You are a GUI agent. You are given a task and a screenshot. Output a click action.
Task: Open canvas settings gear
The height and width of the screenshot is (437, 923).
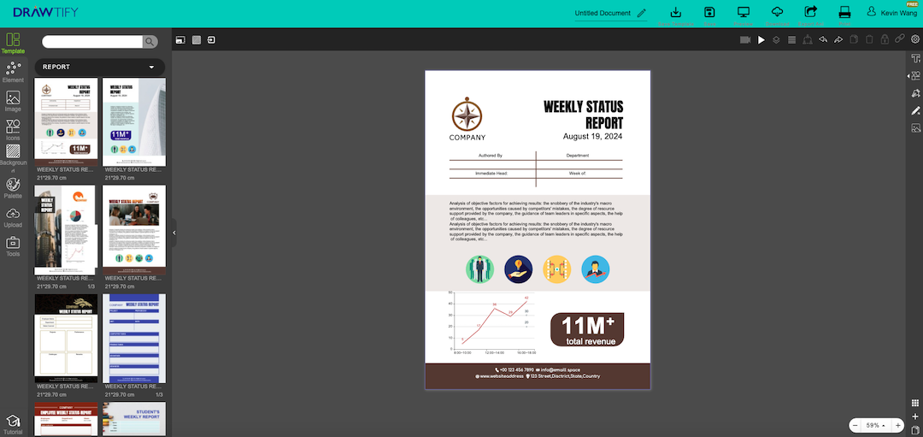pyautogui.click(x=914, y=38)
